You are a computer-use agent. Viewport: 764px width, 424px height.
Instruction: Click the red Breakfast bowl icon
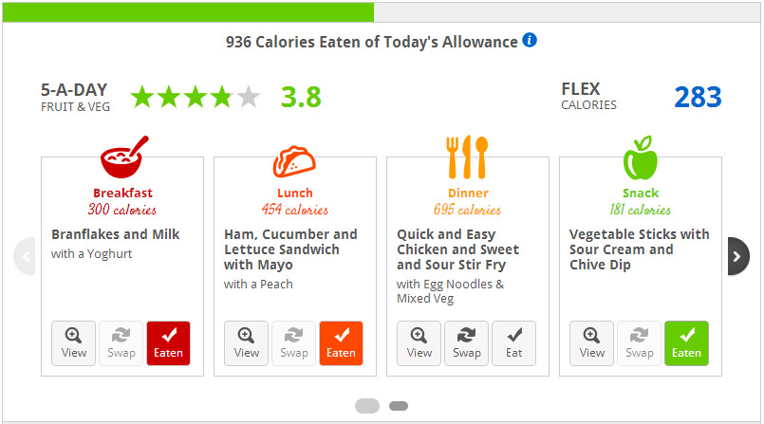pyautogui.click(x=124, y=157)
